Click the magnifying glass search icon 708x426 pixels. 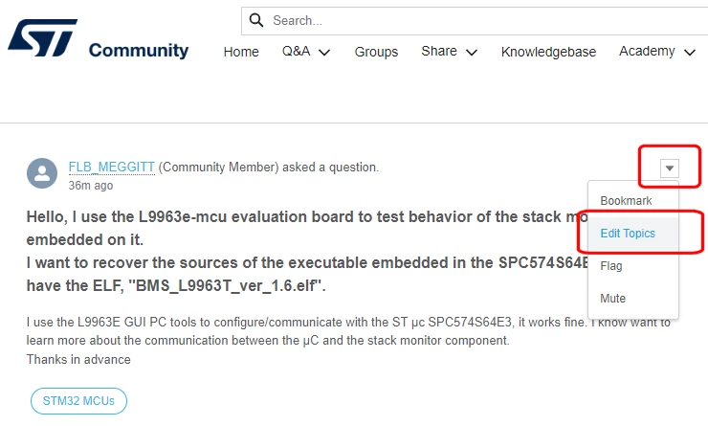coord(256,20)
